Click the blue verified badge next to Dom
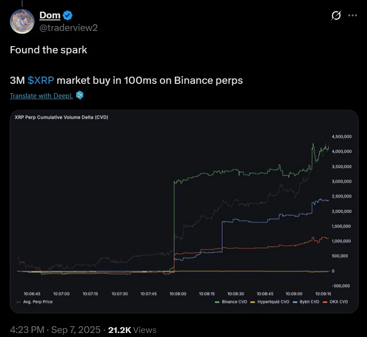The height and width of the screenshot is (337, 367). [67, 15]
